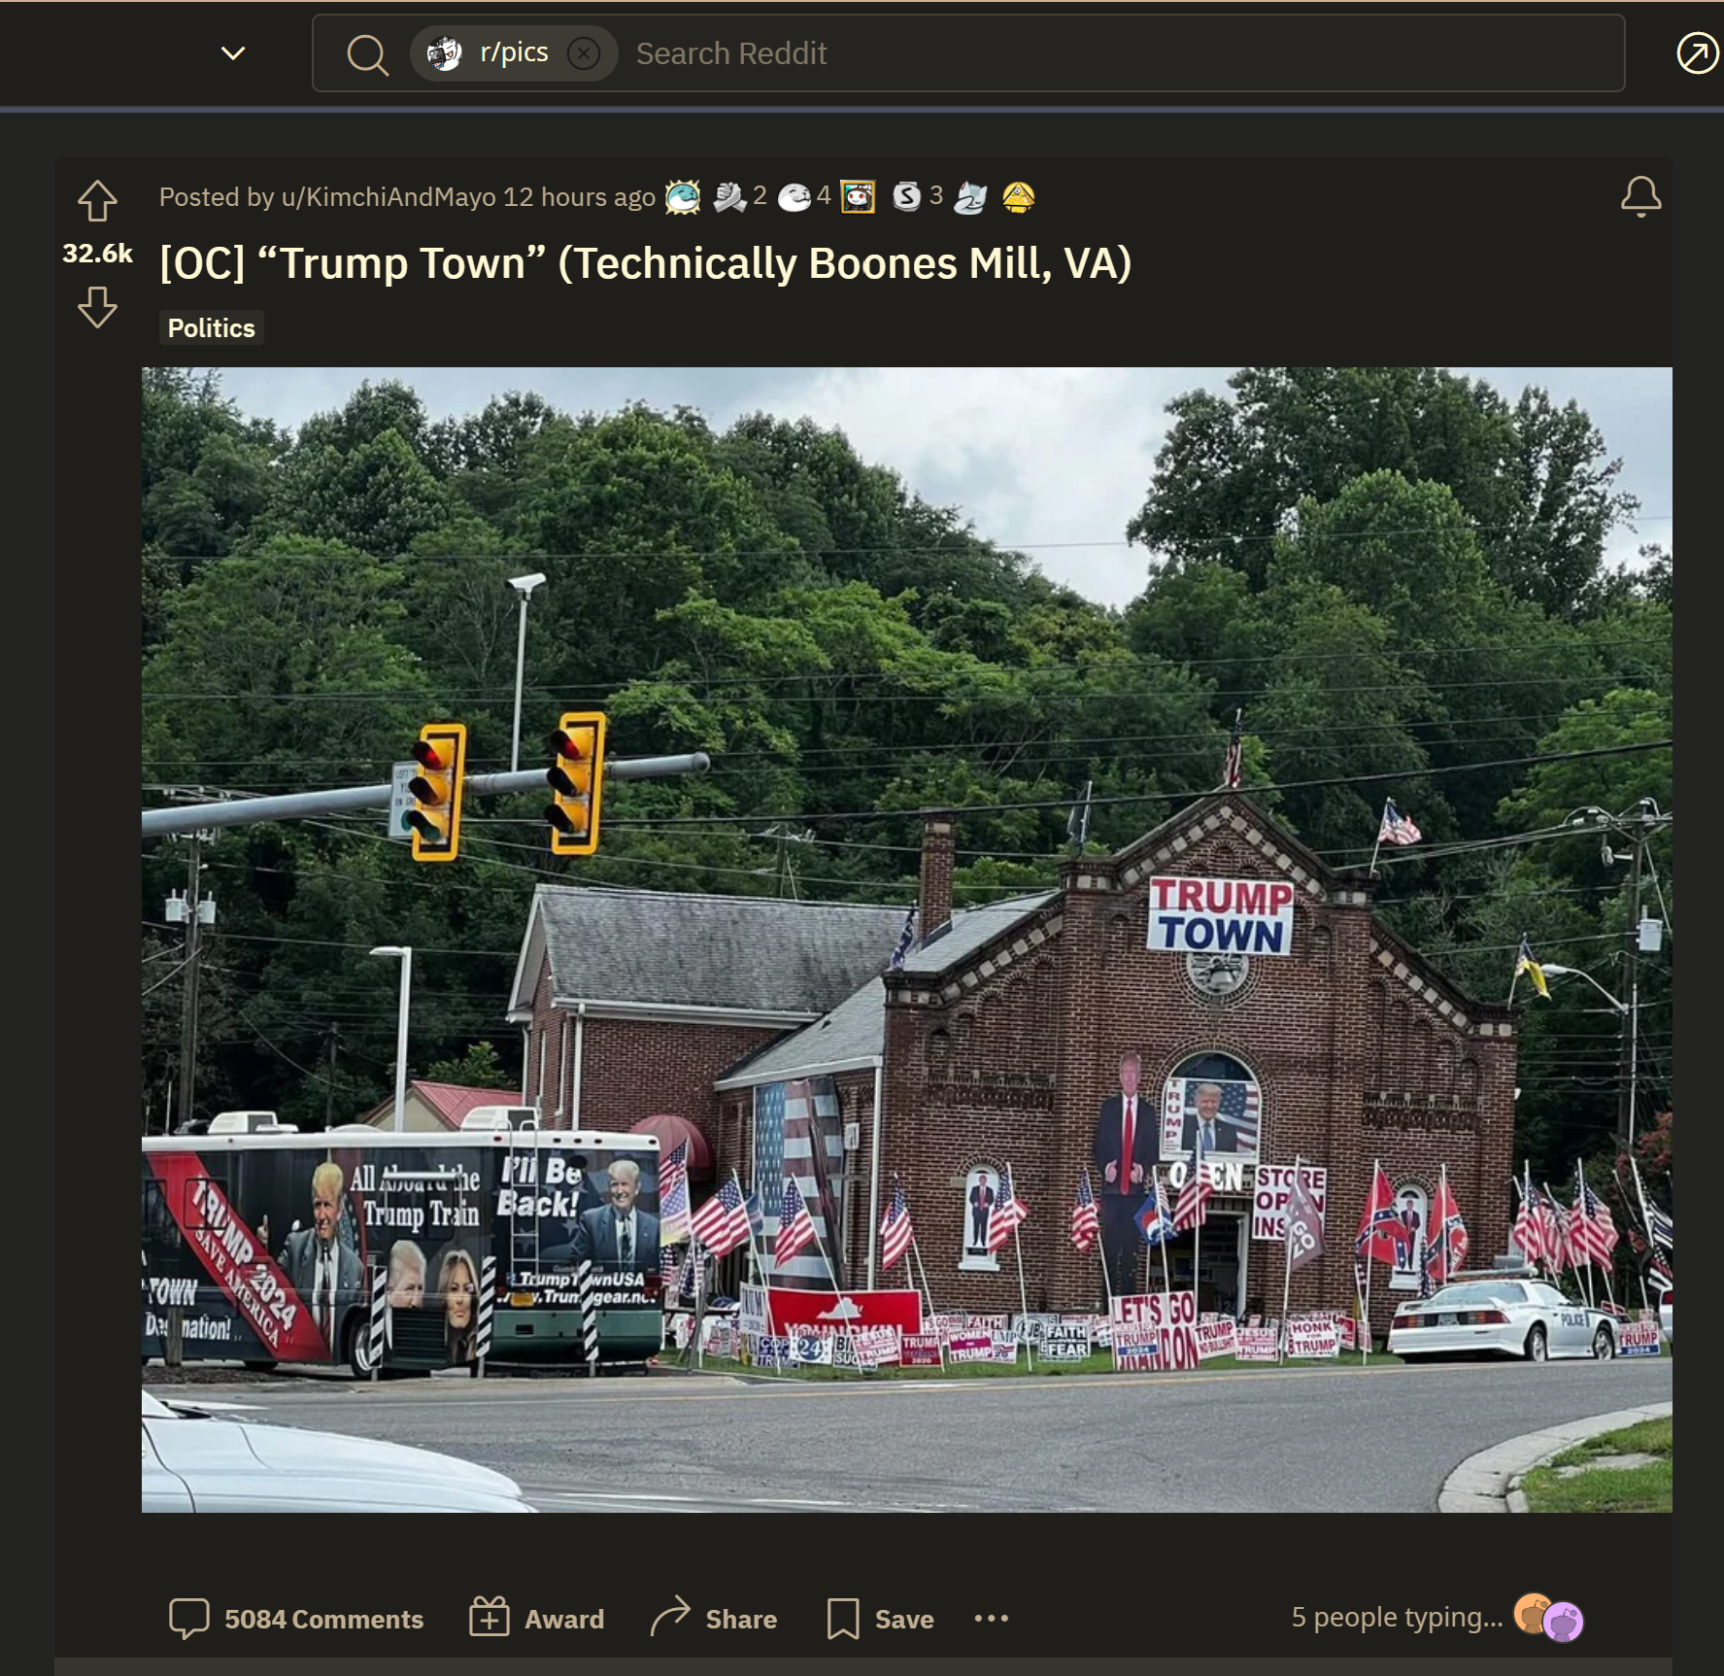This screenshot has height=1676, width=1724.
Task: Click the award icon with count 4
Action: coord(794,197)
